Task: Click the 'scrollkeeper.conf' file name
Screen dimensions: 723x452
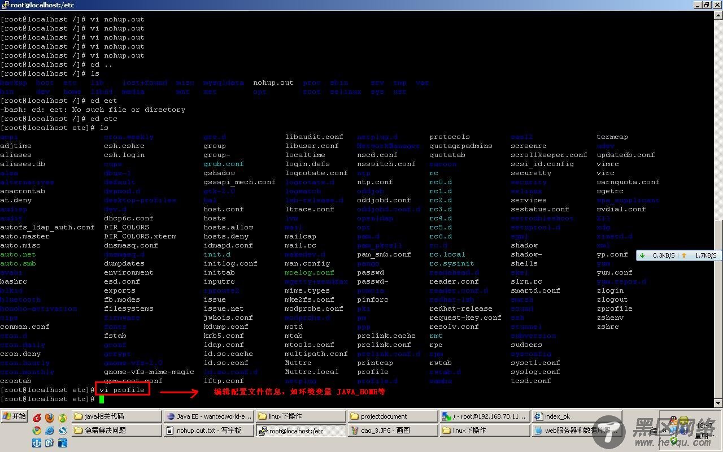Action: pyautogui.click(x=549, y=155)
